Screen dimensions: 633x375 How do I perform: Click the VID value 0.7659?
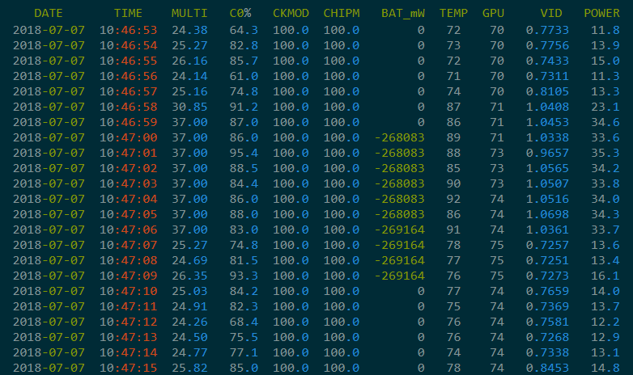click(x=547, y=291)
